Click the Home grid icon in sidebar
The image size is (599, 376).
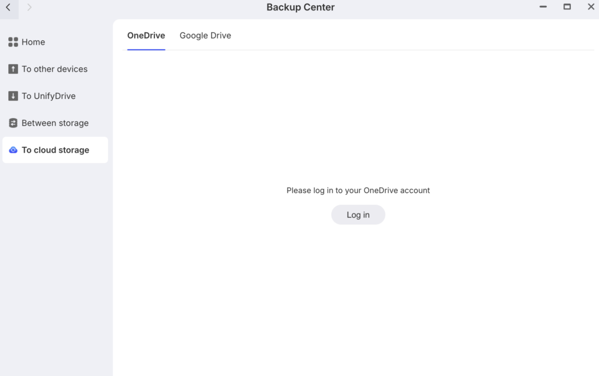tap(13, 42)
